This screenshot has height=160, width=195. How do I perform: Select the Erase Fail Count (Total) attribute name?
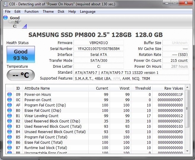tap(44, 143)
